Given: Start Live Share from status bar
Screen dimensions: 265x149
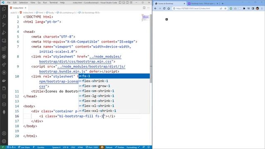Looking at the screenshot, I should pos(24,147).
